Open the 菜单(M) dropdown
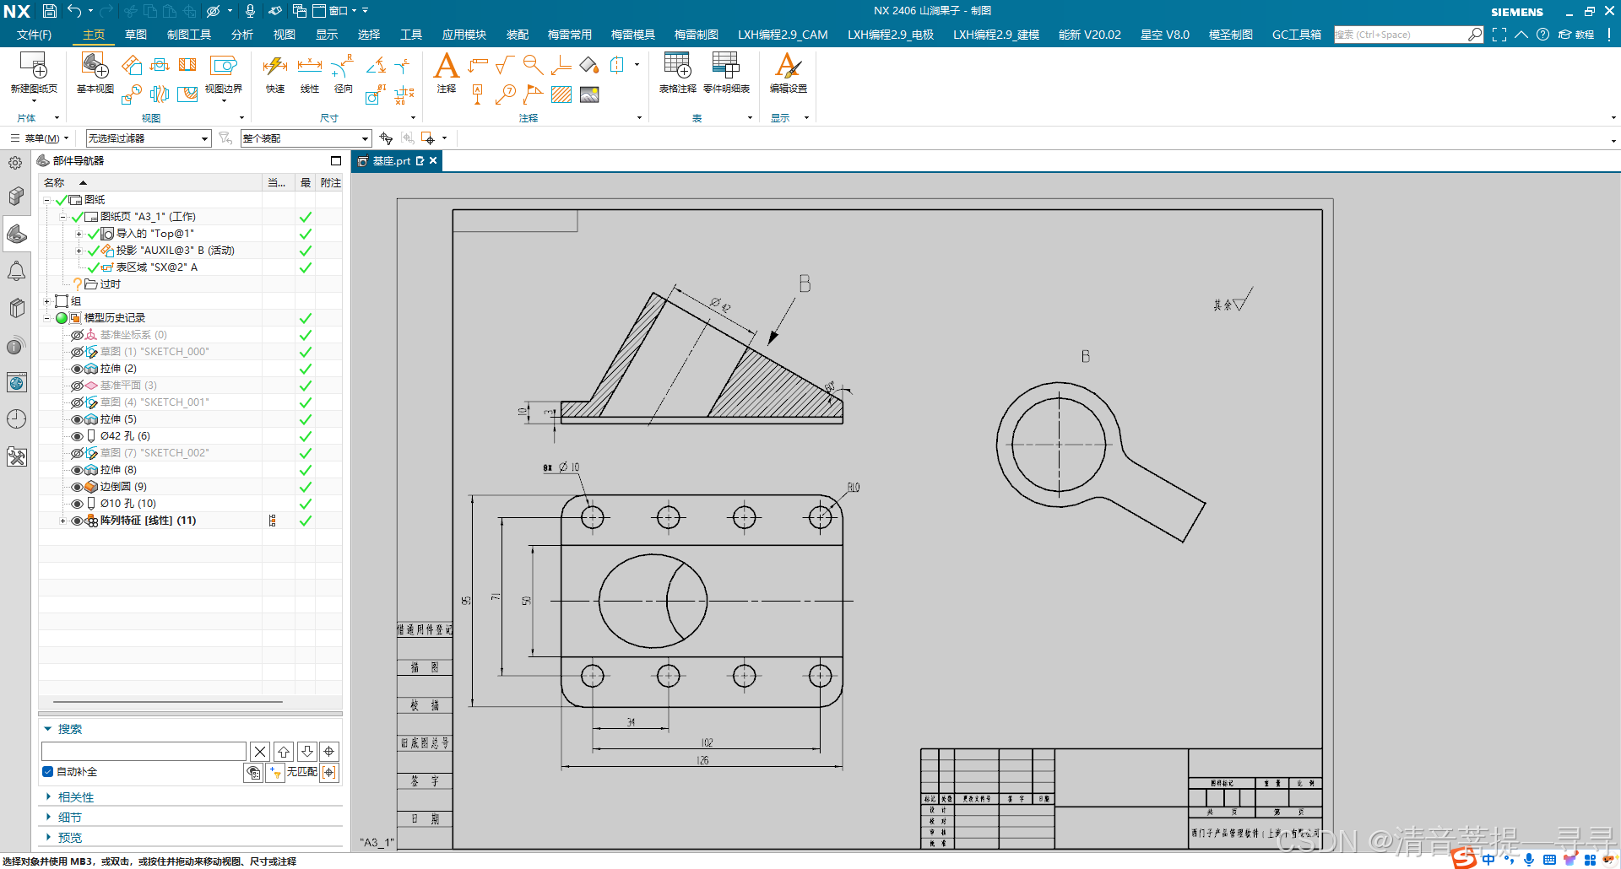Screen dimensions: 1621x869 click(x=40, y=138)
